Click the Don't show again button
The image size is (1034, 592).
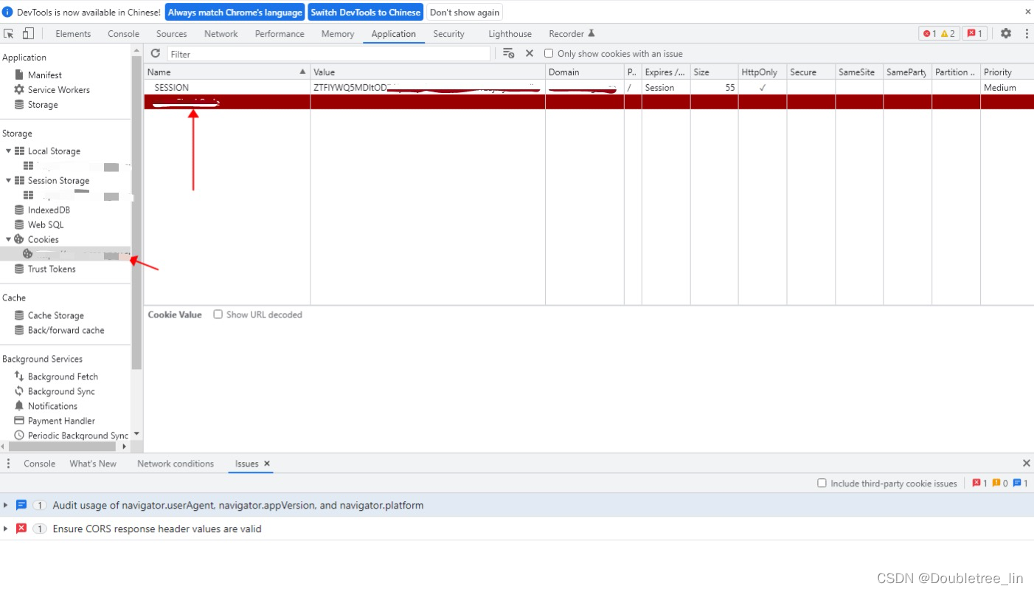464,12
